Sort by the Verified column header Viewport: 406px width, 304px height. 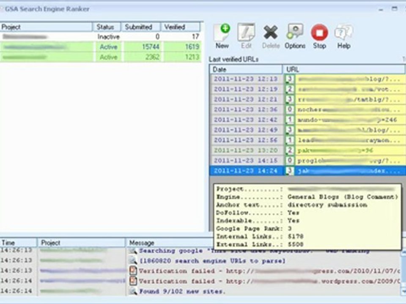[181, 27]
